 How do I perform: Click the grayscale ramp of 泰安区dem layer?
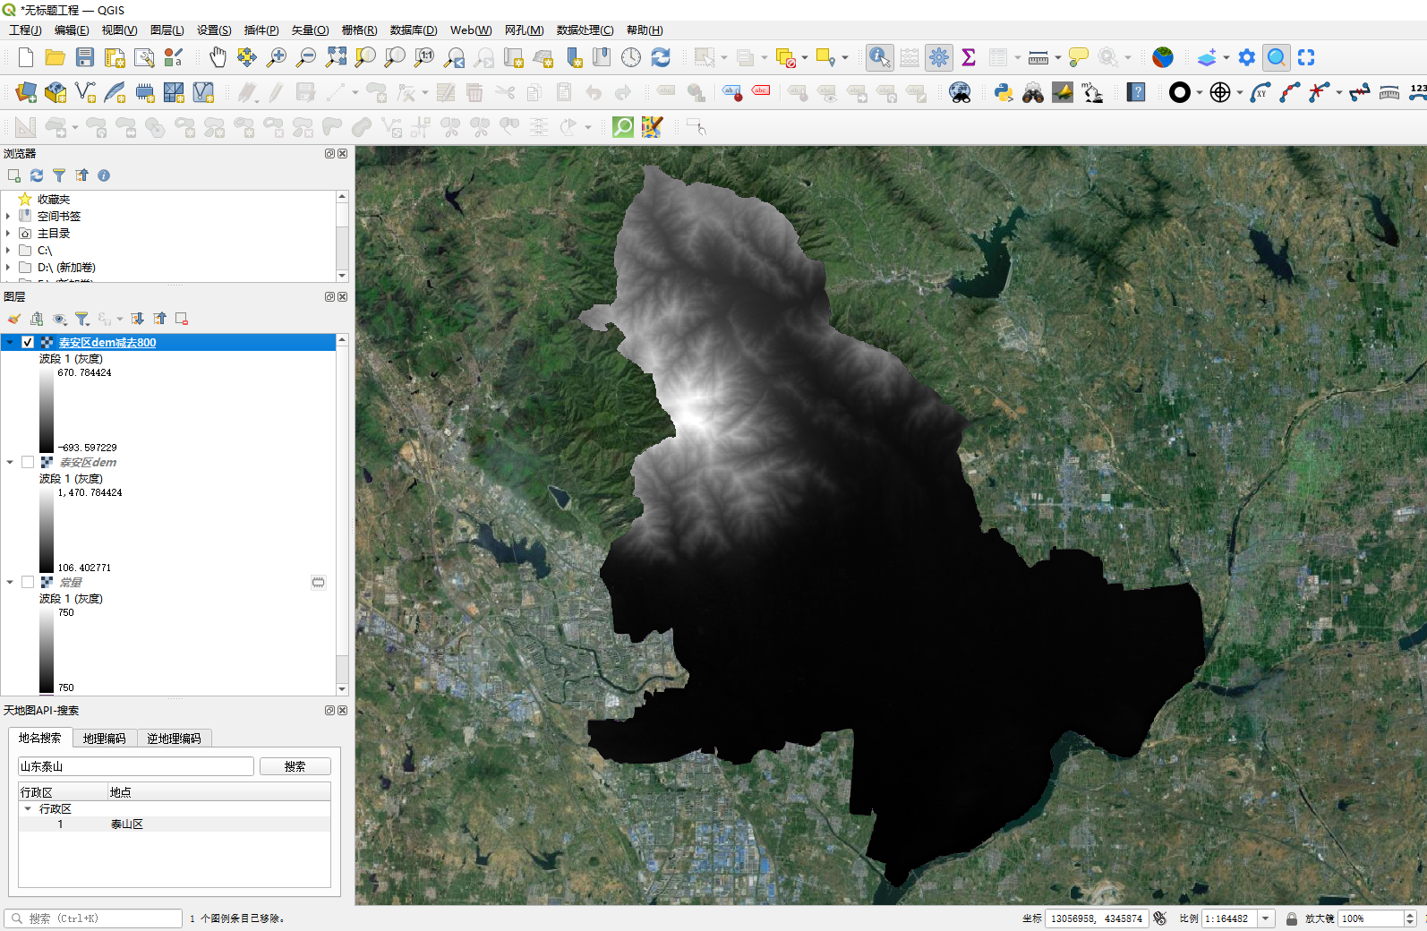click(47, 530)
